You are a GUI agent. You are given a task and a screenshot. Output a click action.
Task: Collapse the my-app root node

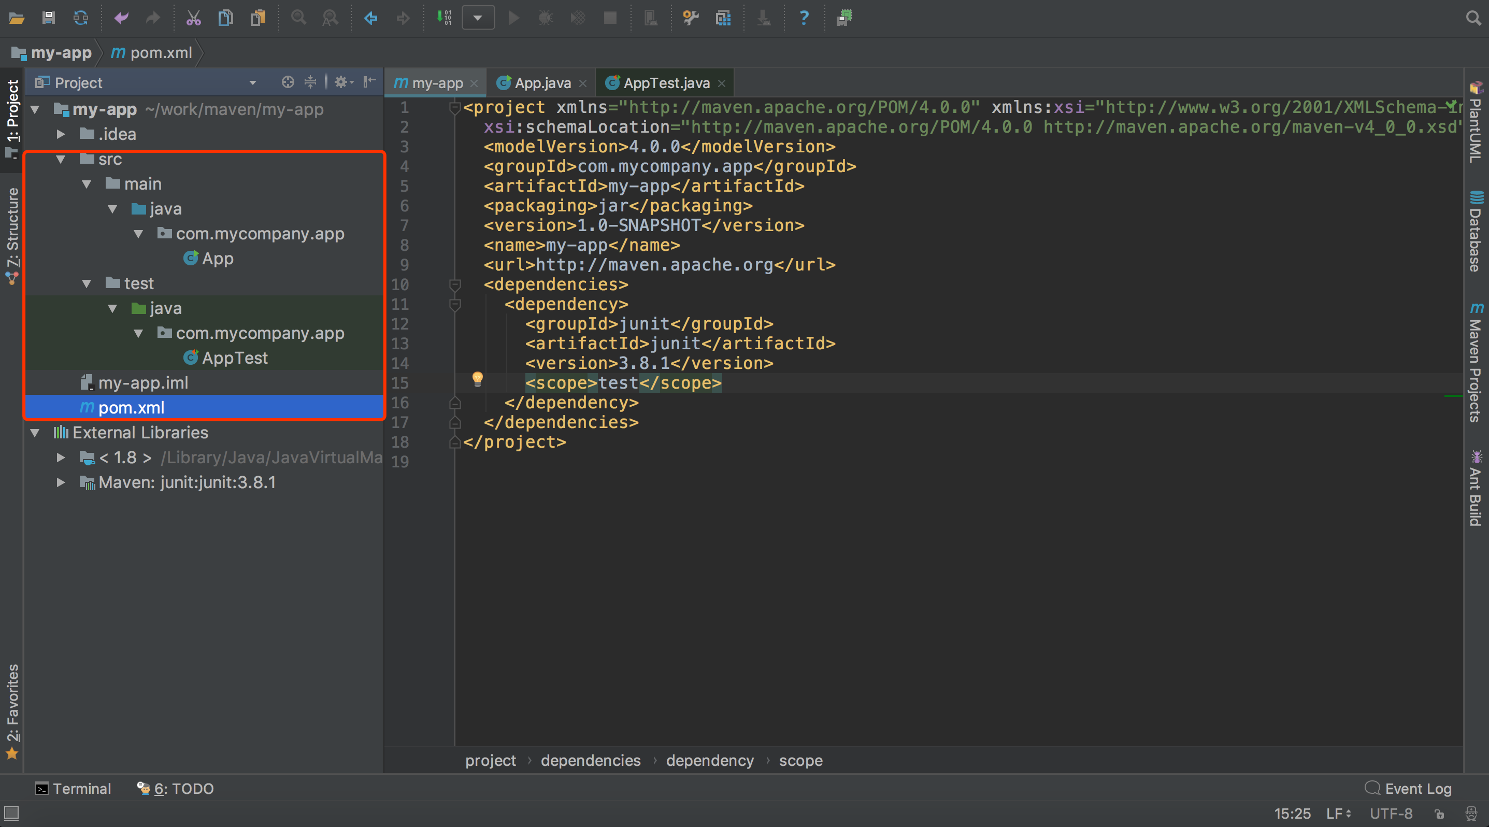tap(35, 109)
